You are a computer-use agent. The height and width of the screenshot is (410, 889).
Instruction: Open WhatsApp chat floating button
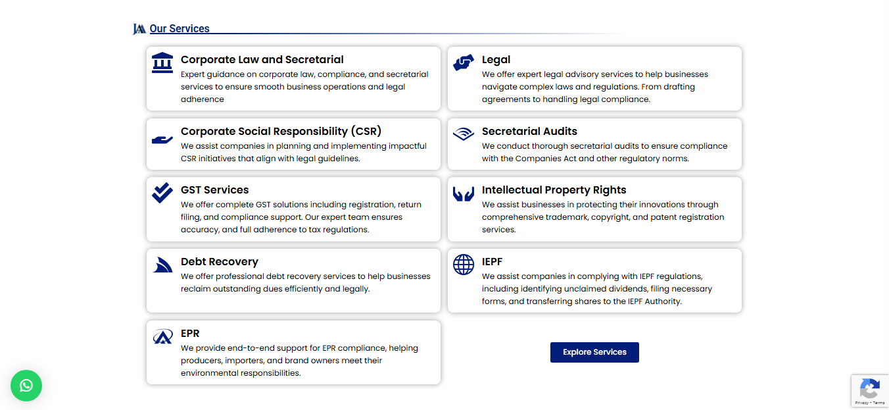26,386
